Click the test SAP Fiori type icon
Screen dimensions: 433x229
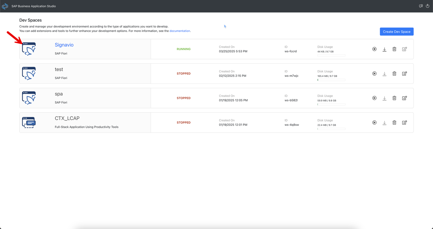coord(29,74)
